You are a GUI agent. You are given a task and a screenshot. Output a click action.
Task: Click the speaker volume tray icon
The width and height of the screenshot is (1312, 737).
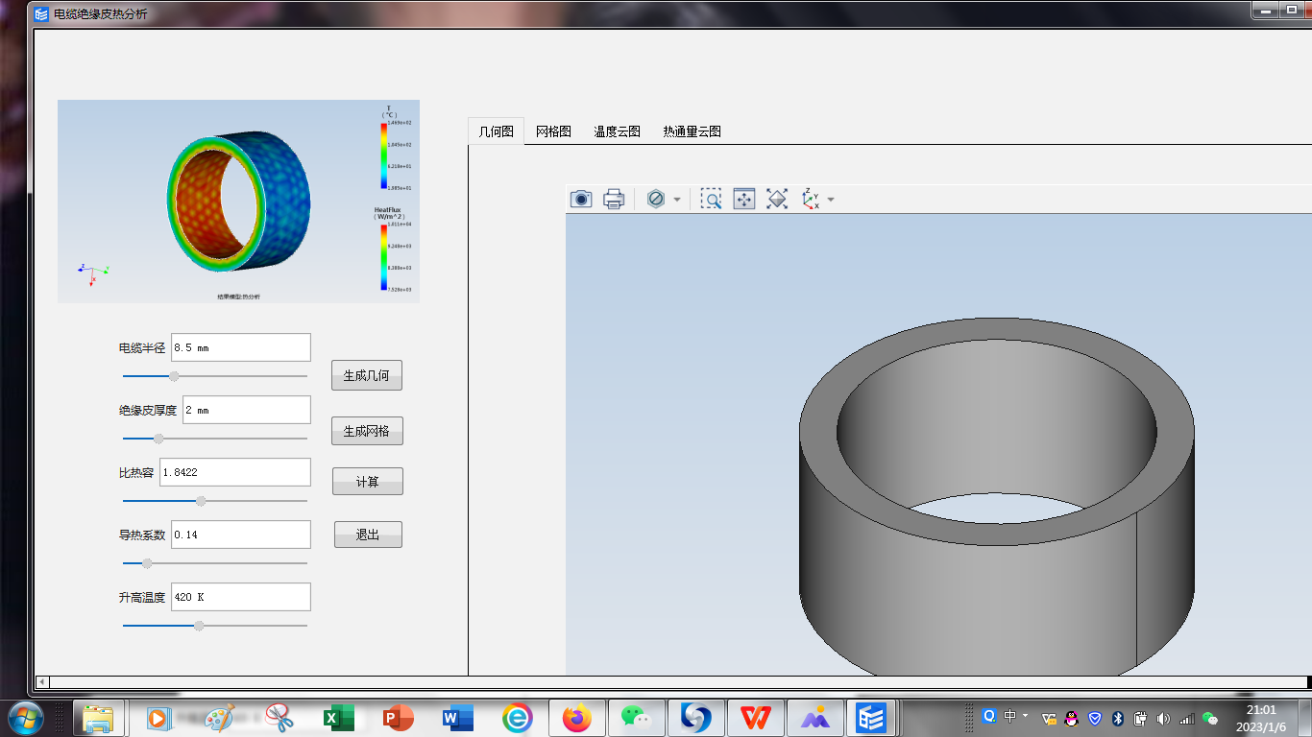tap(1163, 718)
